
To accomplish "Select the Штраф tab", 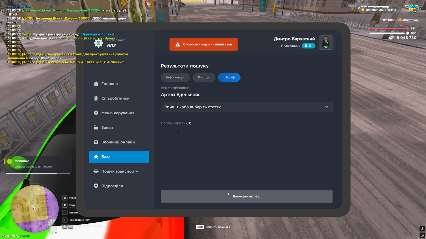I will [229, 77].
